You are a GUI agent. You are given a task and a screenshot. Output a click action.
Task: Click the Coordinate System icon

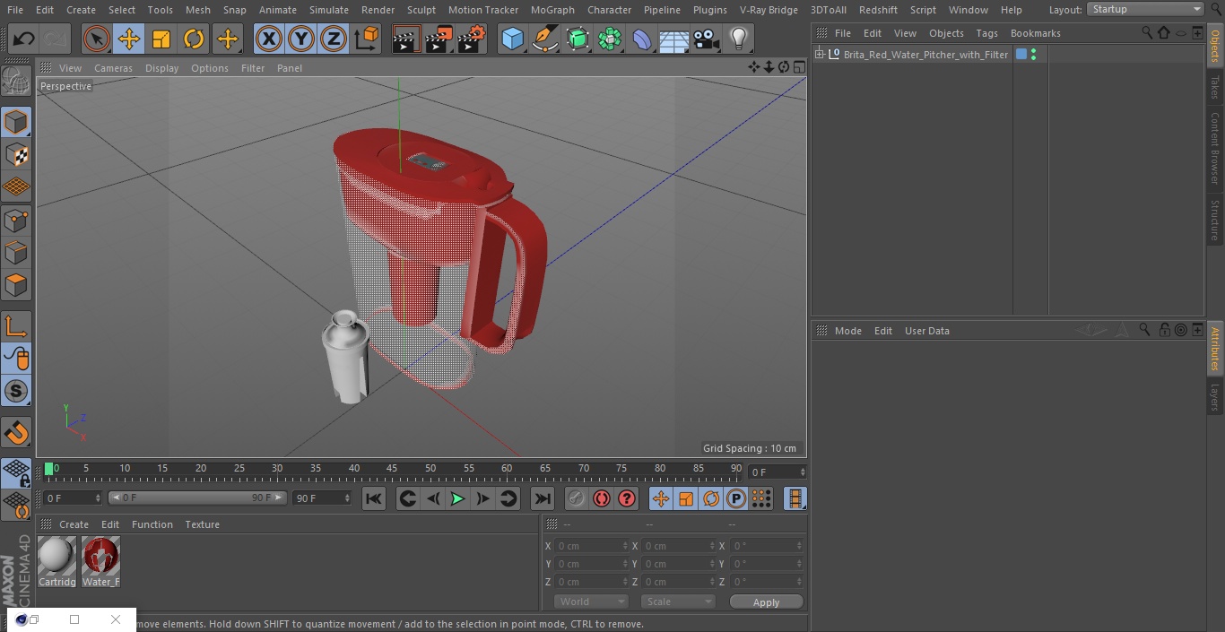coord(367,39)
